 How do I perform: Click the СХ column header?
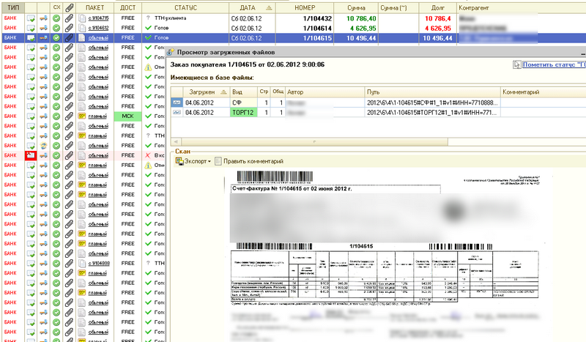pyautogui.click(x=56, y=7)
